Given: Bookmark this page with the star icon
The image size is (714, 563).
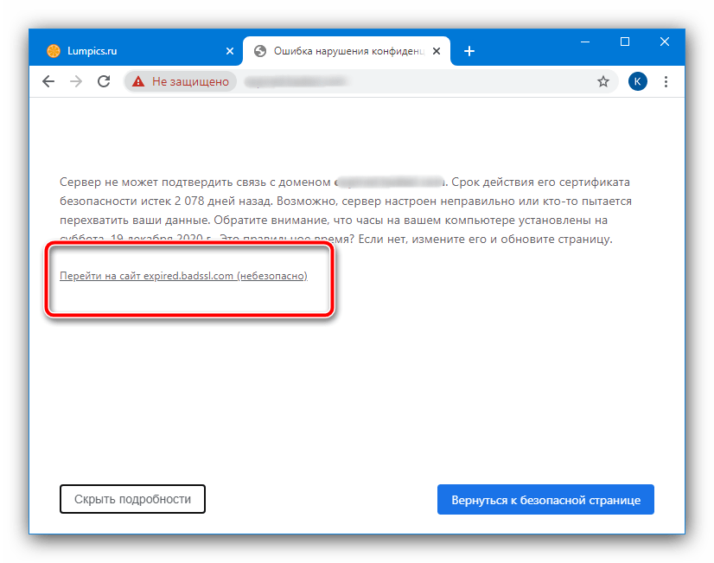Looking at the screenshot, I should pos(603,81).
